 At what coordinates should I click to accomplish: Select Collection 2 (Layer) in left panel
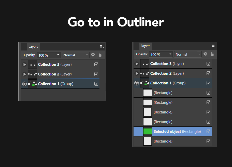[x=61, y=74]
